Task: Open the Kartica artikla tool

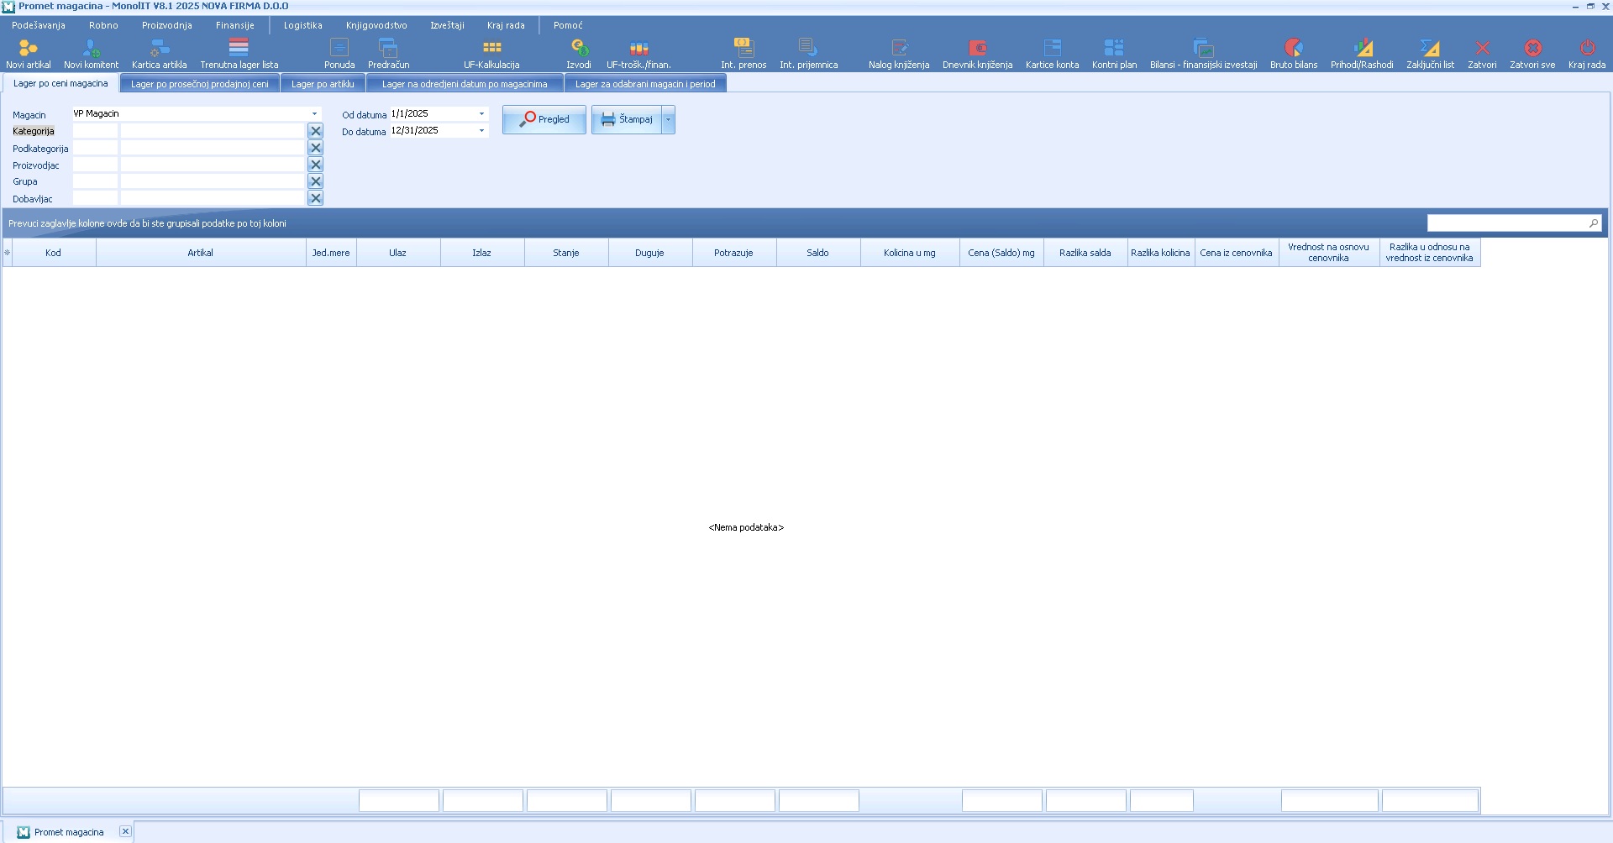Action: (159, 54)
